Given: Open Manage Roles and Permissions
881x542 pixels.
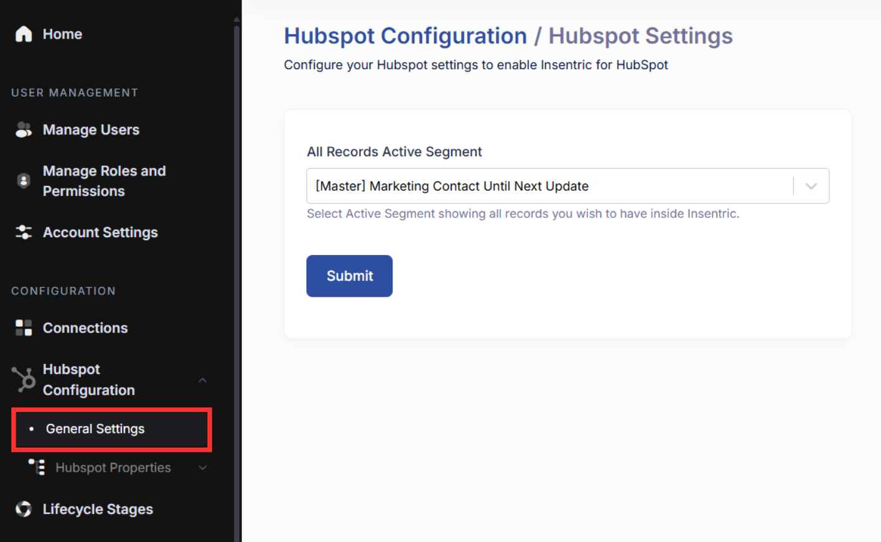Looking at the screenshot, I should [105, 181].
